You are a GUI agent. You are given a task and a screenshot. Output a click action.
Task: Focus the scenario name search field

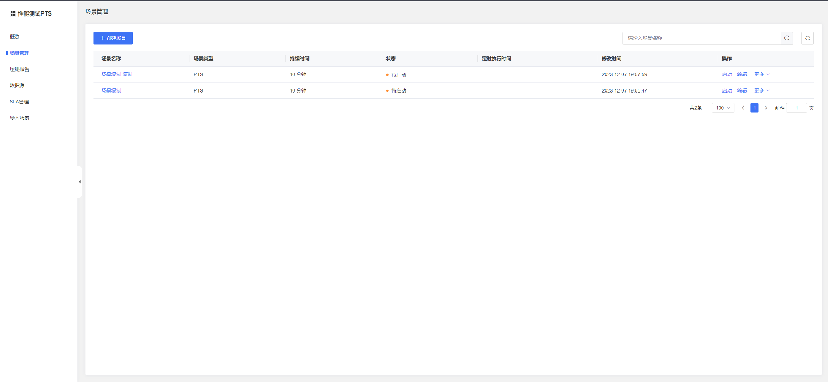click(x=701, y=38)
